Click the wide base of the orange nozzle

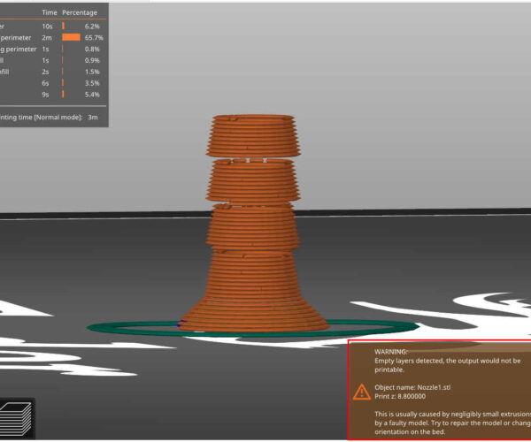(255, 301)
